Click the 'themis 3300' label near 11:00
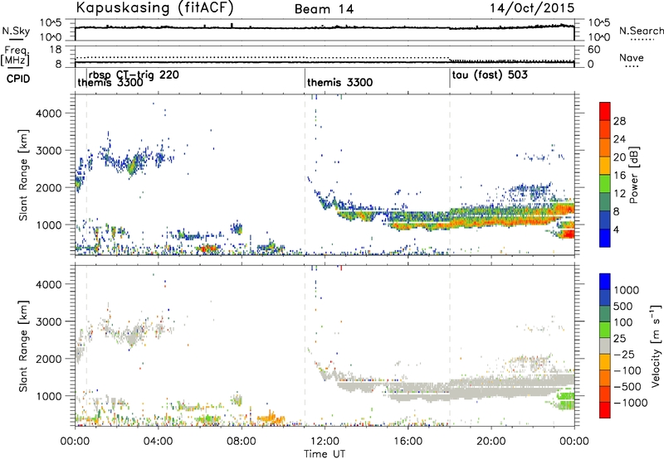Screen dimensions: 664x459 [340, 82]
